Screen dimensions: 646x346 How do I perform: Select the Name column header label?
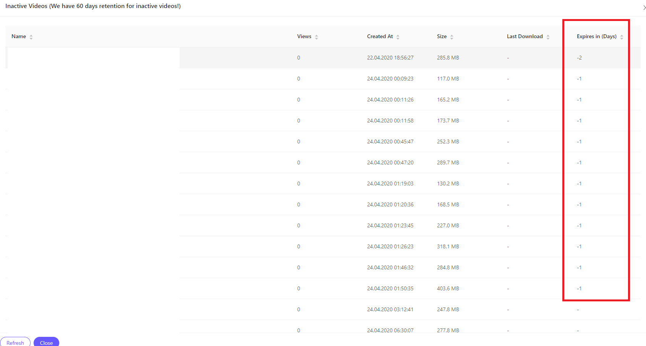pyautogui.click(x=19, y=37)
